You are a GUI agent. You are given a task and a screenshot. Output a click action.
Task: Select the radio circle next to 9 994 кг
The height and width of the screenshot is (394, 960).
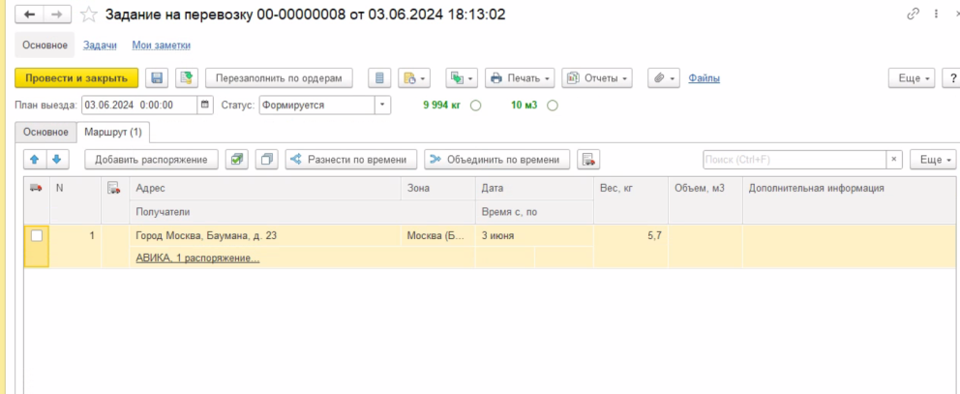[x=475, y=106]
